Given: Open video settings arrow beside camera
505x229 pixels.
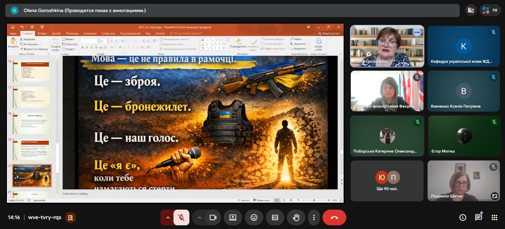Looking at the screenshot, I should pos(200,217).
